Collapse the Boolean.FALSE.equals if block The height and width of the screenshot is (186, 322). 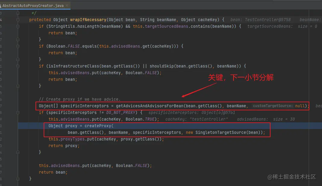(18, 46)
